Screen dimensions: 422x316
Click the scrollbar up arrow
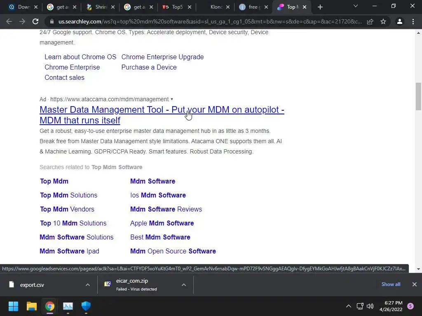(418, 33)
